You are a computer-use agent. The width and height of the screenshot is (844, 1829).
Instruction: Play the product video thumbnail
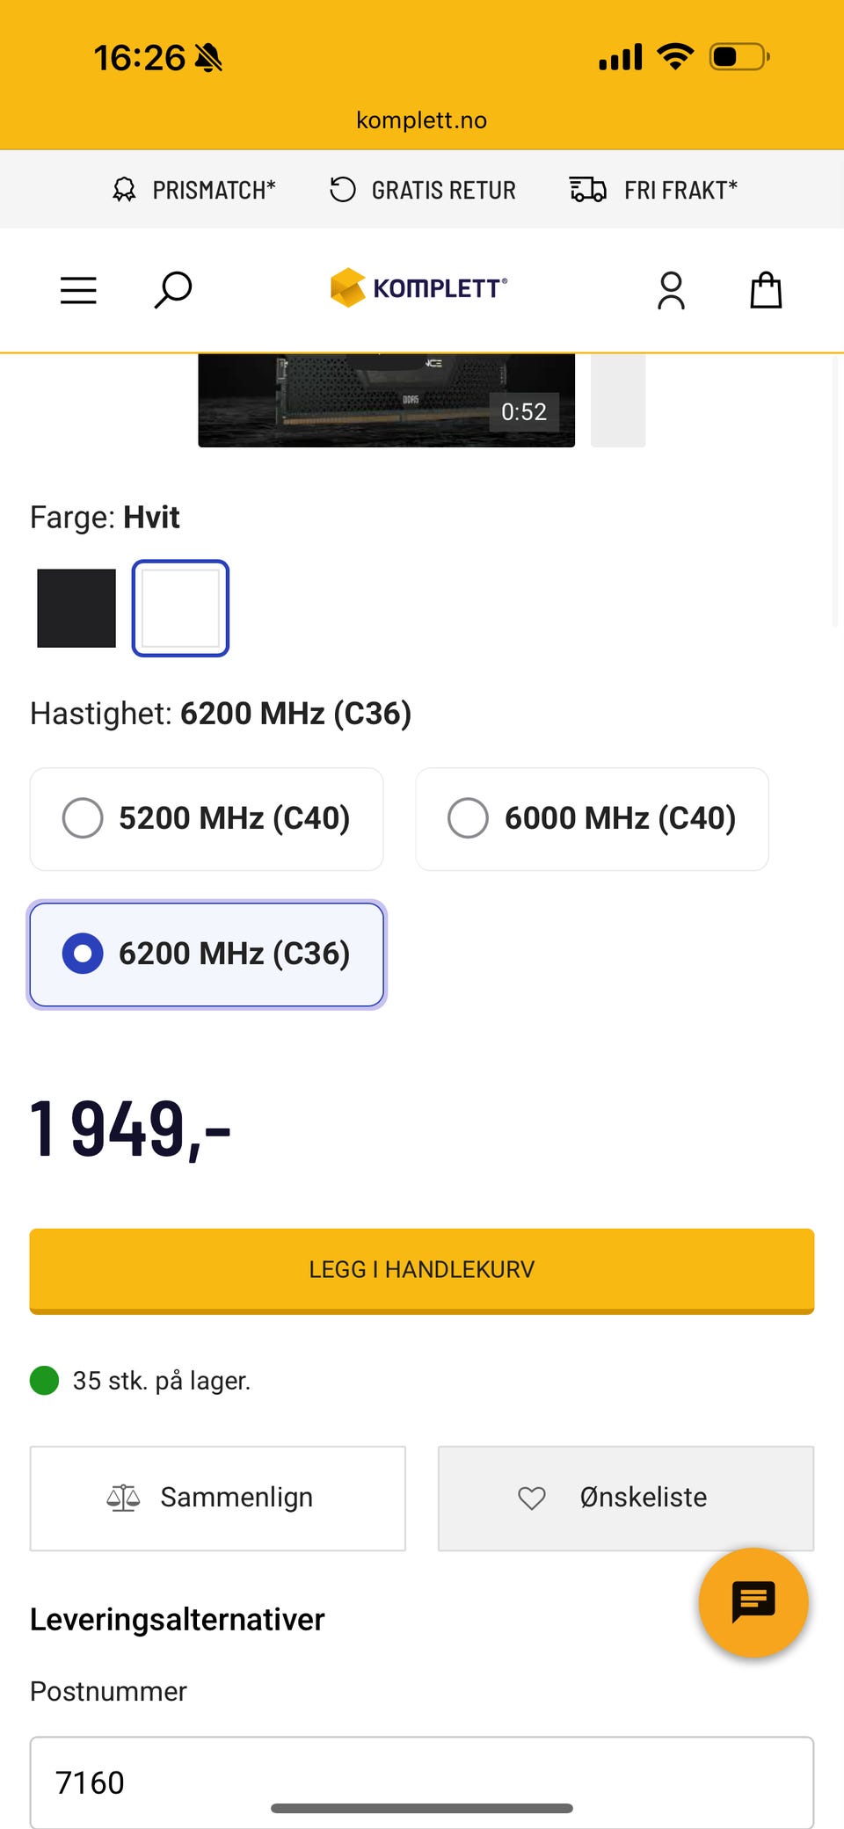386,401
